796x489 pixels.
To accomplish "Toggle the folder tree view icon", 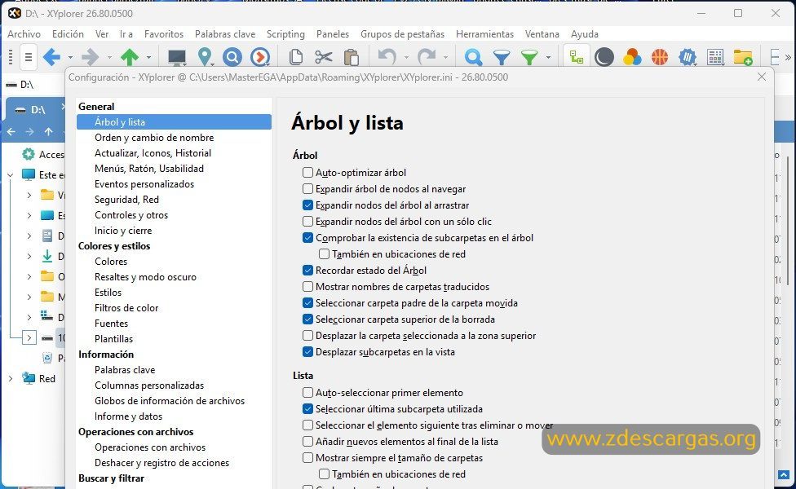I will point(577,56).
